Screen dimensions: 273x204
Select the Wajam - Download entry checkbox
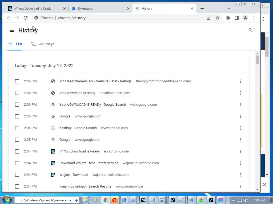tap(17, 175)
